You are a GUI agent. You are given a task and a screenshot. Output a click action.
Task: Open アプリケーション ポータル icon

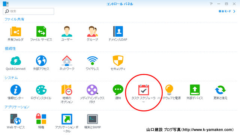click(67, 119)
